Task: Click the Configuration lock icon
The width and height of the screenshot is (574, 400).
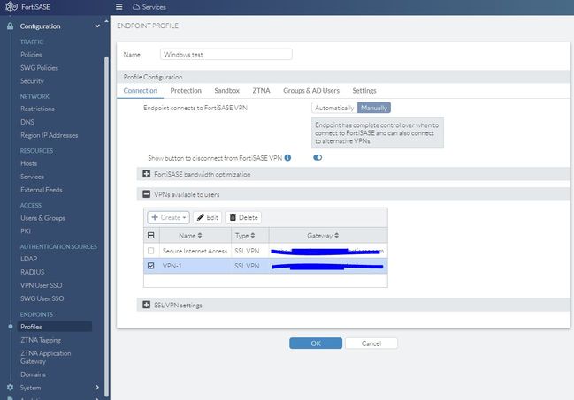Action: coord(11,26)
